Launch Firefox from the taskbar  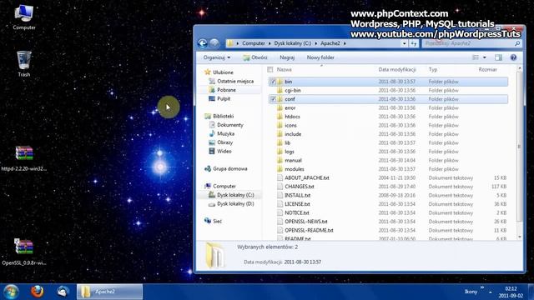point(37,292)
